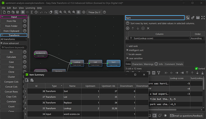The image size is (206, 119).
Task: Open the Run menu
Action: coord(15,8)
